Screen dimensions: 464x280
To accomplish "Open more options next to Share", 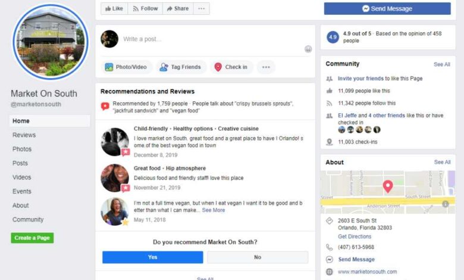I will [x=202, y=8].
